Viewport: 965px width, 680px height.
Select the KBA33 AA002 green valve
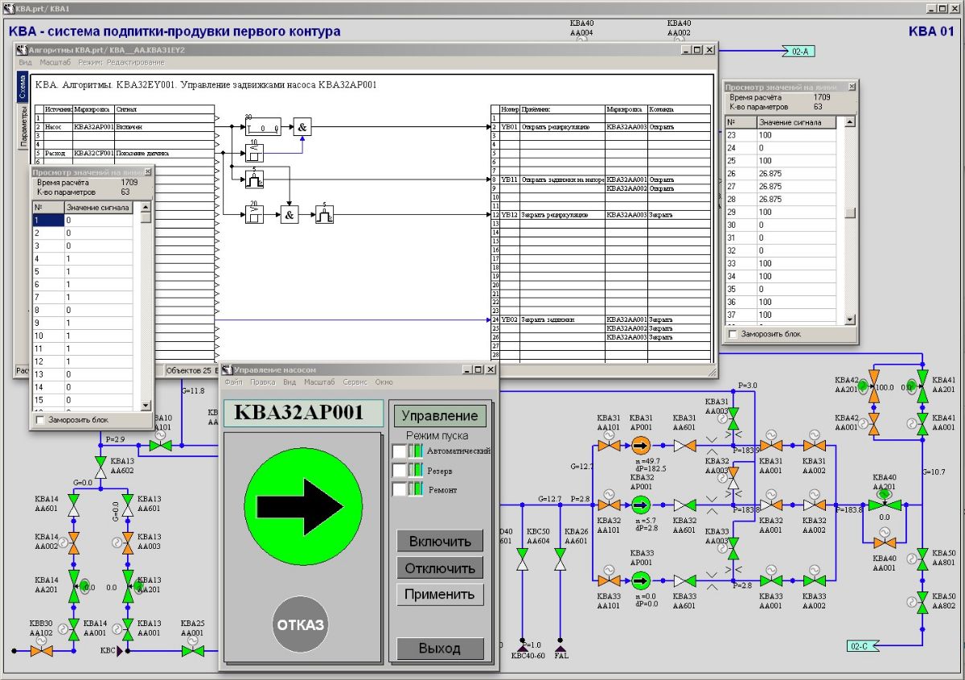tap(814, 580)
